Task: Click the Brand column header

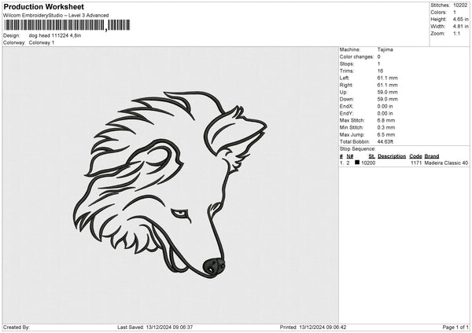Action: [431, 156]
